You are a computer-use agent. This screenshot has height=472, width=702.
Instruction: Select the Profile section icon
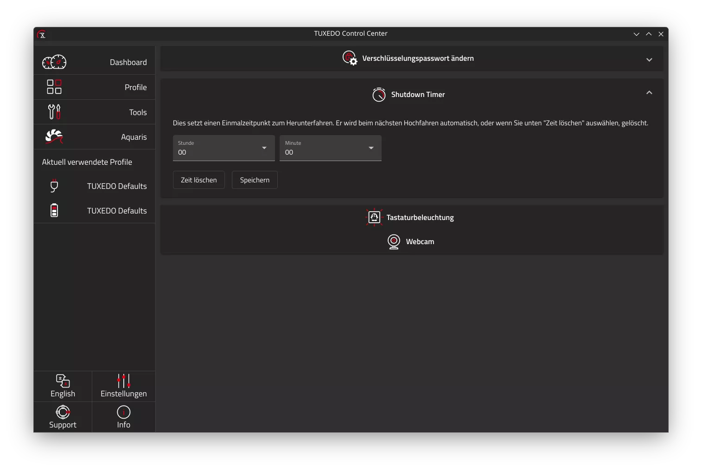click(x=54, y=87)
